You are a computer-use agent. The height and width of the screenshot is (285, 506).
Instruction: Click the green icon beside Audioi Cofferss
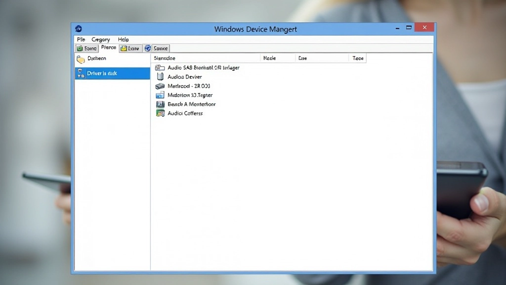[160, 113]
